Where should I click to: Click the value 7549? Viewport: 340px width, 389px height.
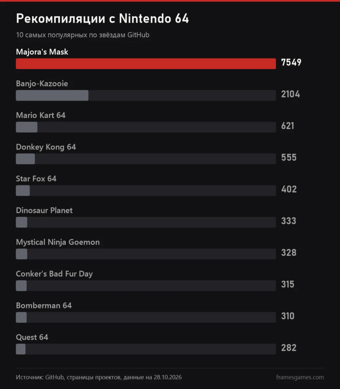291,63
